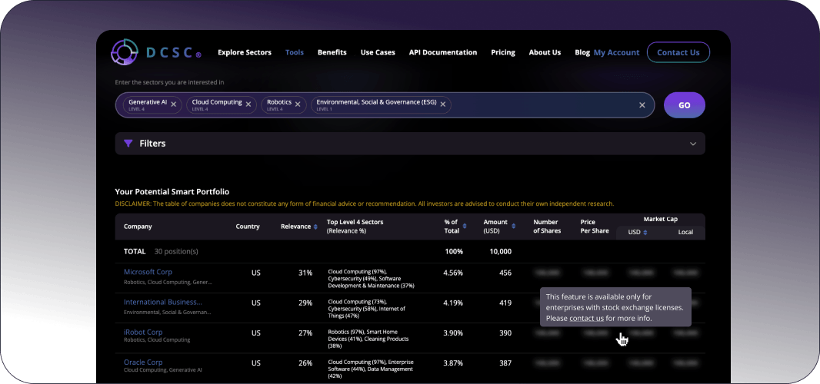Open Use Cases in navigation

pyautogui.click(x=378, y=52)
